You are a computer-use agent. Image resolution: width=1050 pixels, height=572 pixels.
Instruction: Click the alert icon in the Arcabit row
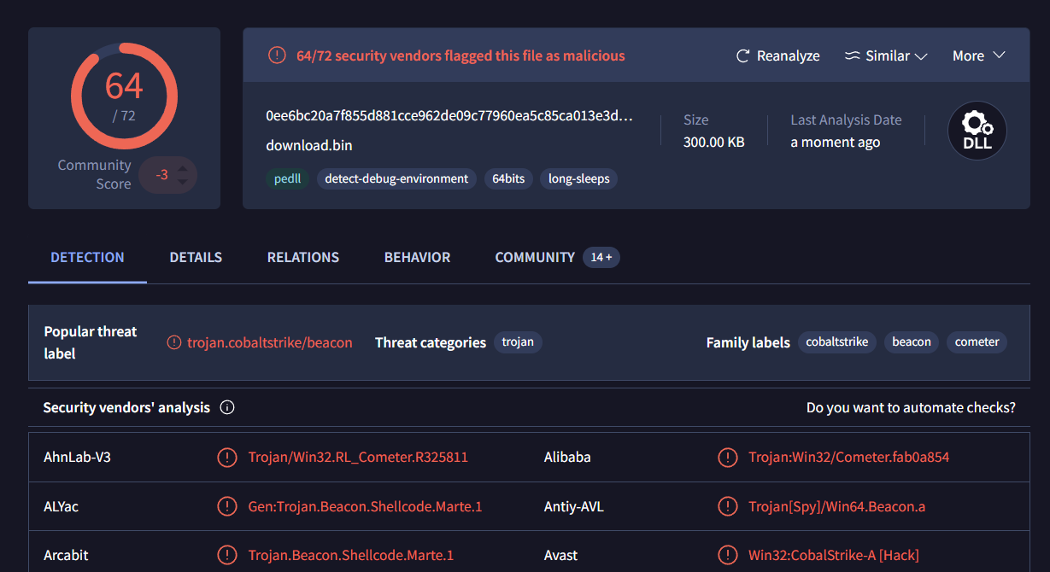click(226, 555)
